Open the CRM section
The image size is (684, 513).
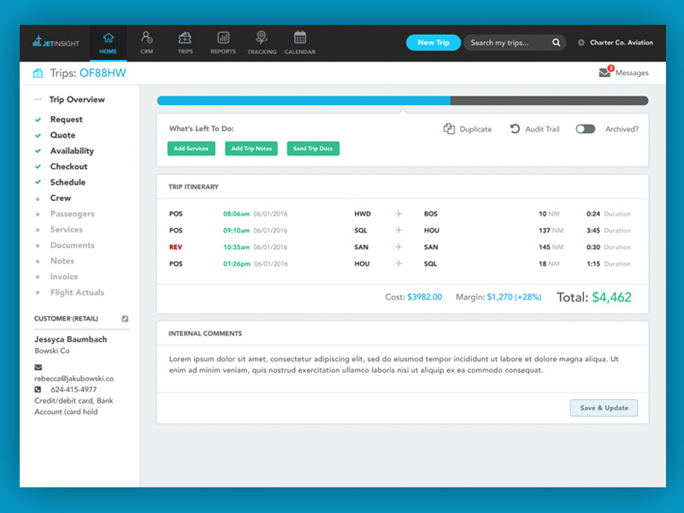(x=146, y=41)
